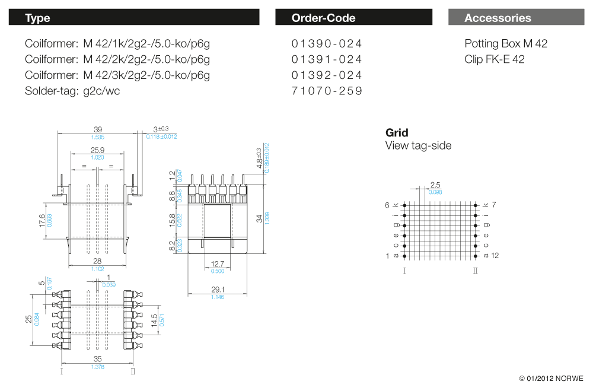Viewport: 593px width, 391px height.
Task: Choose Coilformer M 42/3k type entry
Action: 117,75
